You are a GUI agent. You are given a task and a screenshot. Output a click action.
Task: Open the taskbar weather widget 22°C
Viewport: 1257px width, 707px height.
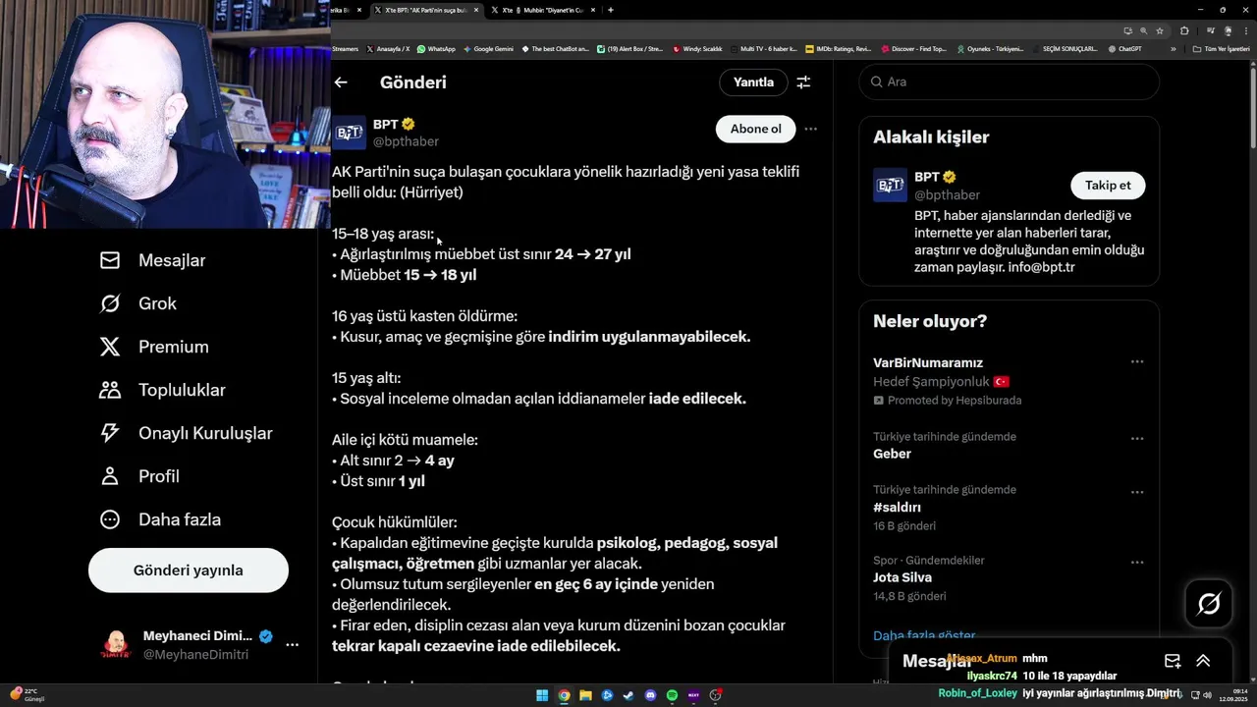point(27,695)
